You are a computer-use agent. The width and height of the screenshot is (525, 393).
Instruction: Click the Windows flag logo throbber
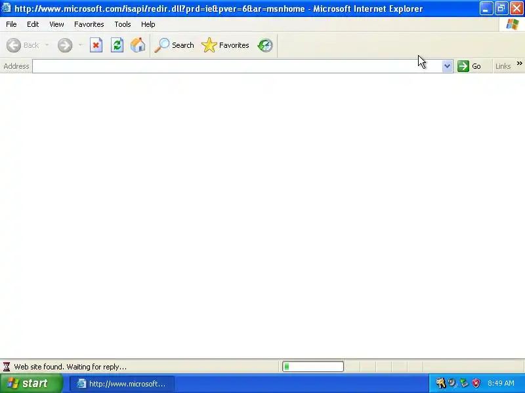click(512, 24)
